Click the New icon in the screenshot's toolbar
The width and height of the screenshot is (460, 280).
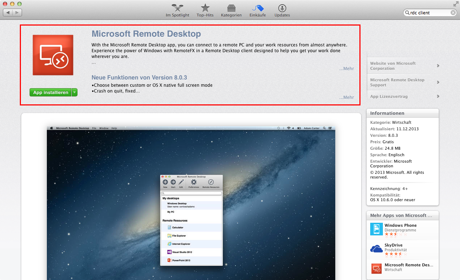(165, 184)
